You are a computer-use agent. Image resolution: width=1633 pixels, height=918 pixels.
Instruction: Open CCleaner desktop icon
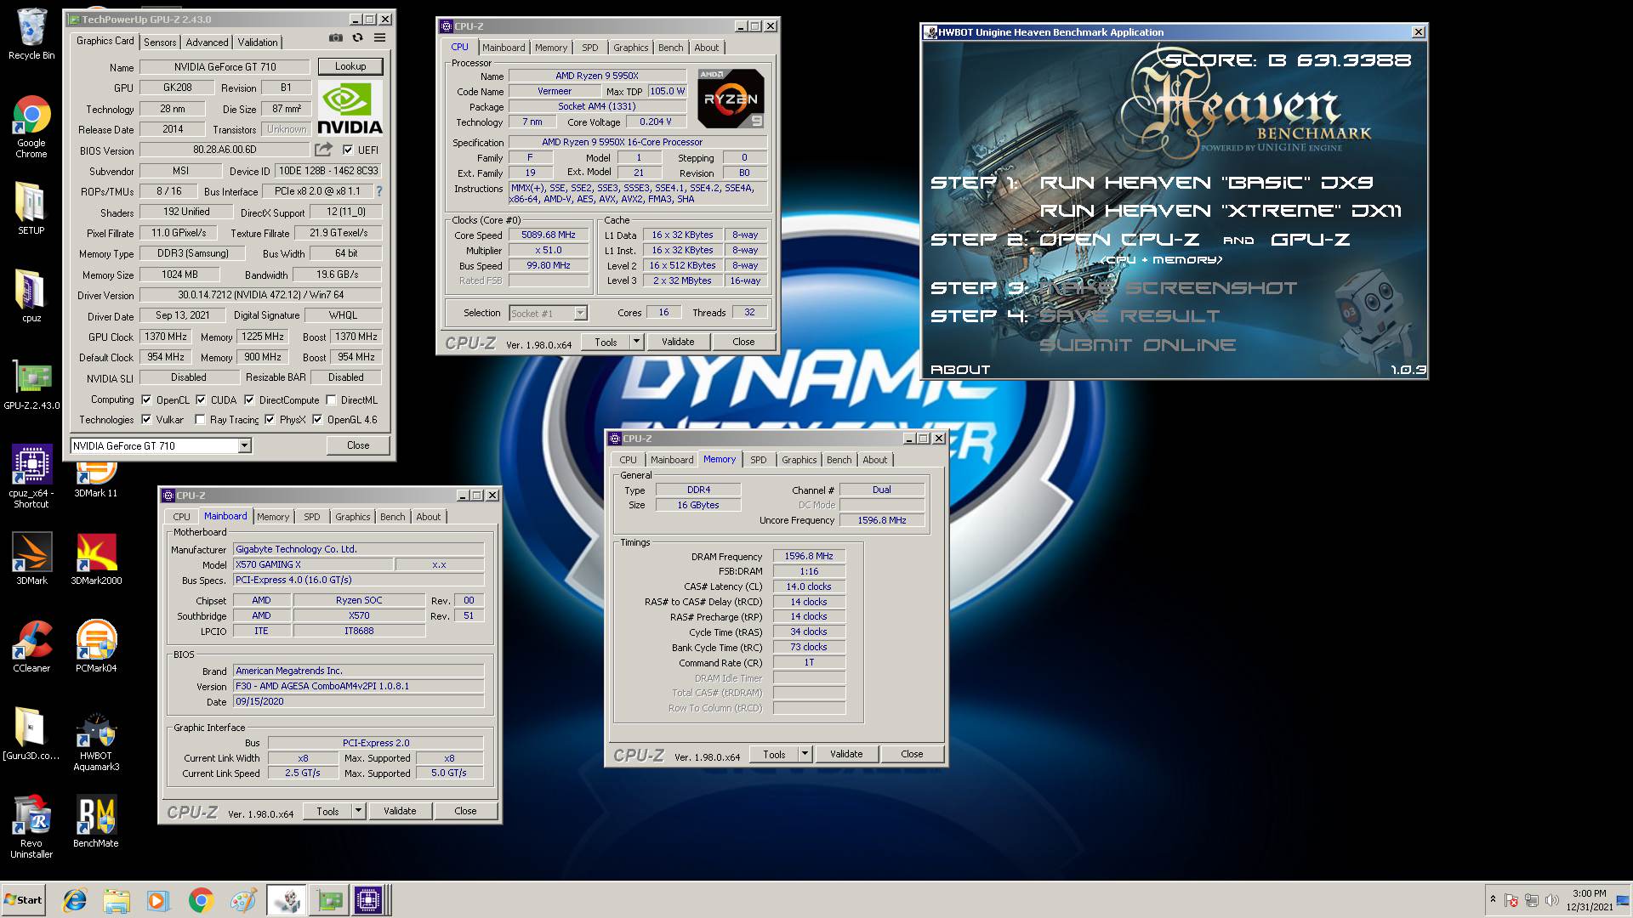31,646
